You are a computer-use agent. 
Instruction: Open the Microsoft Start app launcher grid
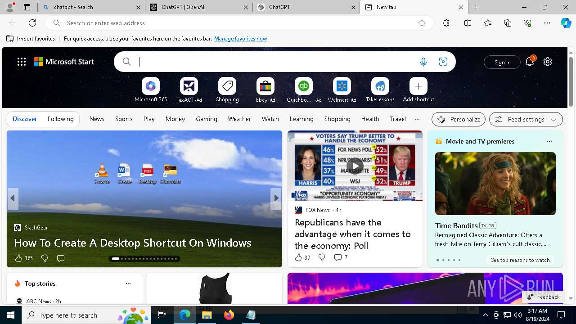point(22,62)
